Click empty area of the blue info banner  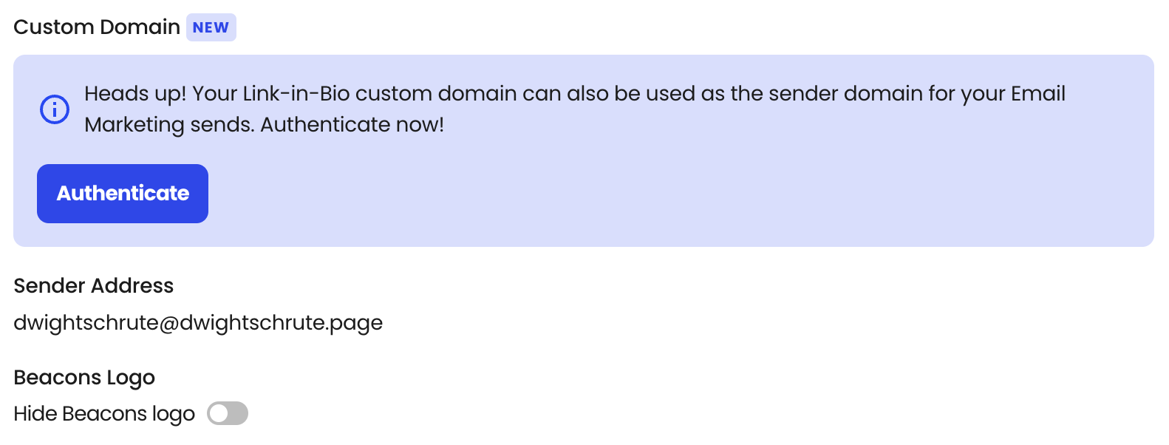tap(665, 192)
